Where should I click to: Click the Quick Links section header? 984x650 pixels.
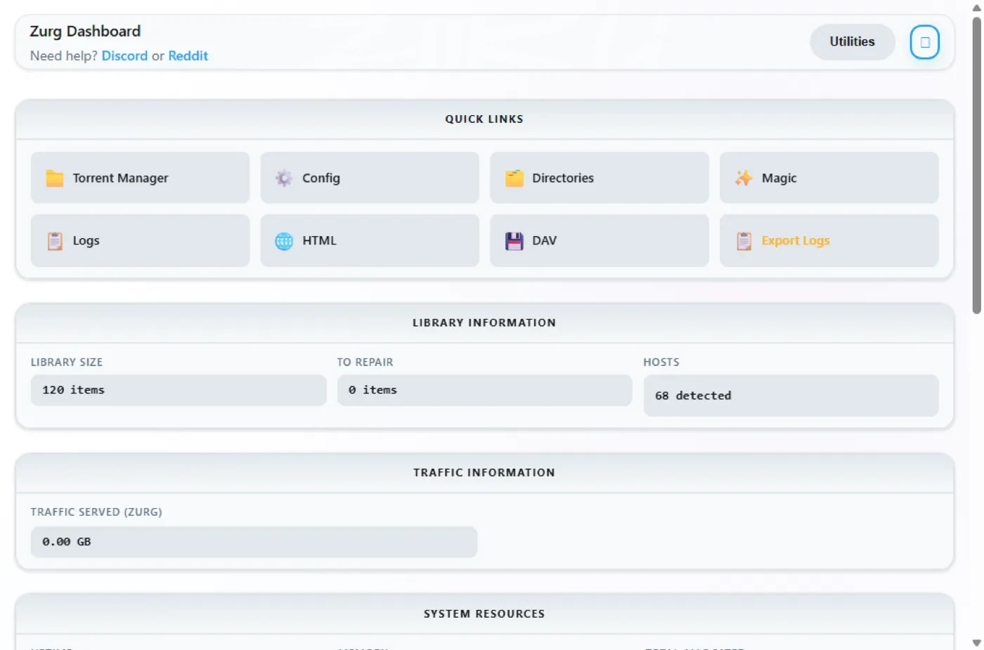[484, 119]
